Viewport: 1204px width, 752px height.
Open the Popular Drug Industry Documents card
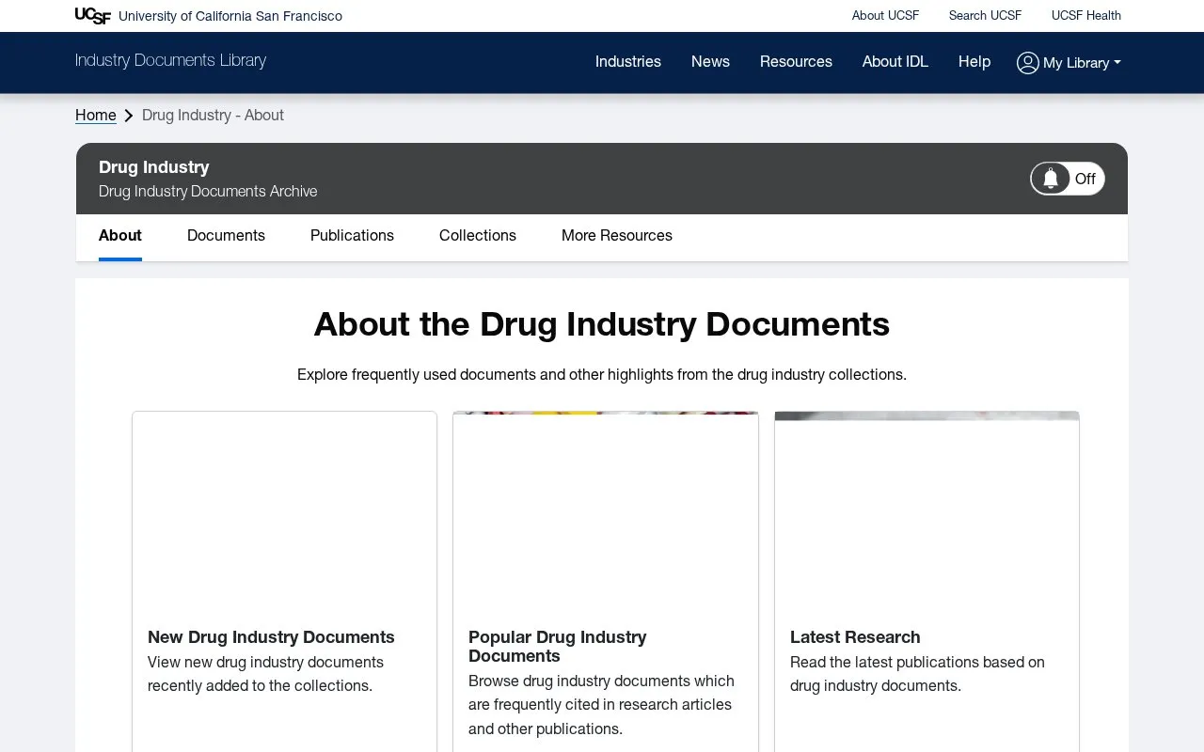[x=606, y=582]
